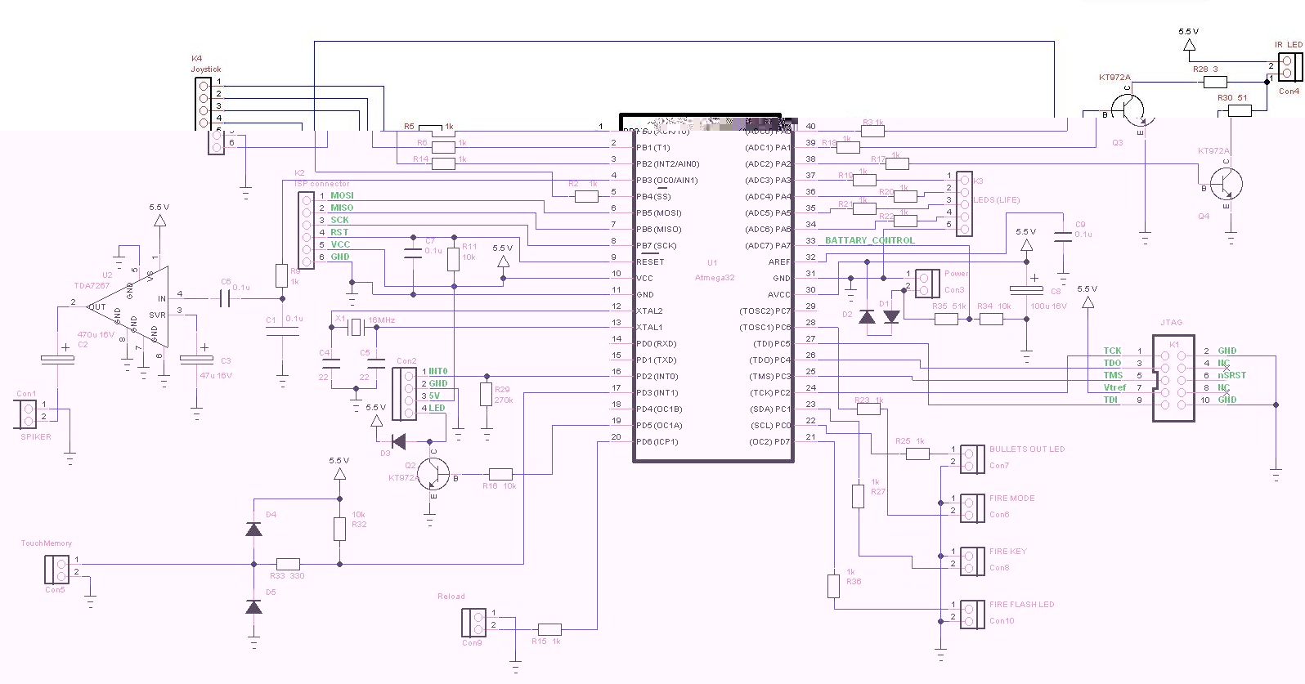Click the Q2 KT972A transistor symbol

click(434, 475)
